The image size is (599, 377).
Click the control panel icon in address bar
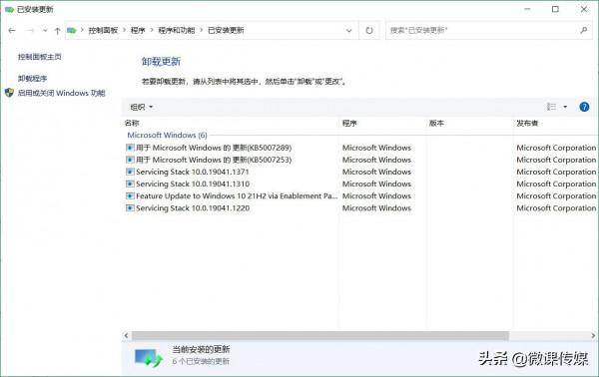coord(72,31)
